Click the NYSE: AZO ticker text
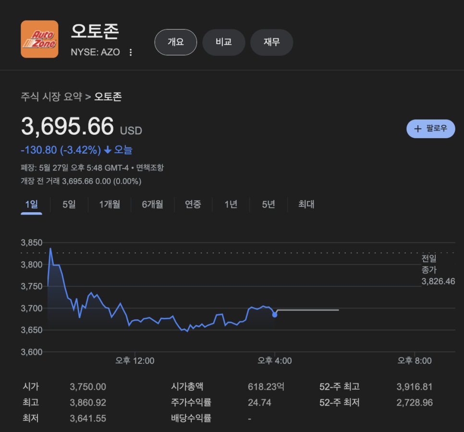 (95, 52)
